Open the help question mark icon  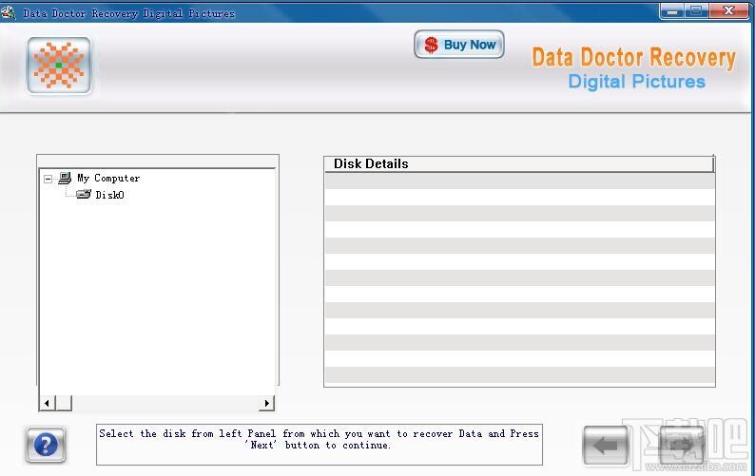click(x=46, y=445)
